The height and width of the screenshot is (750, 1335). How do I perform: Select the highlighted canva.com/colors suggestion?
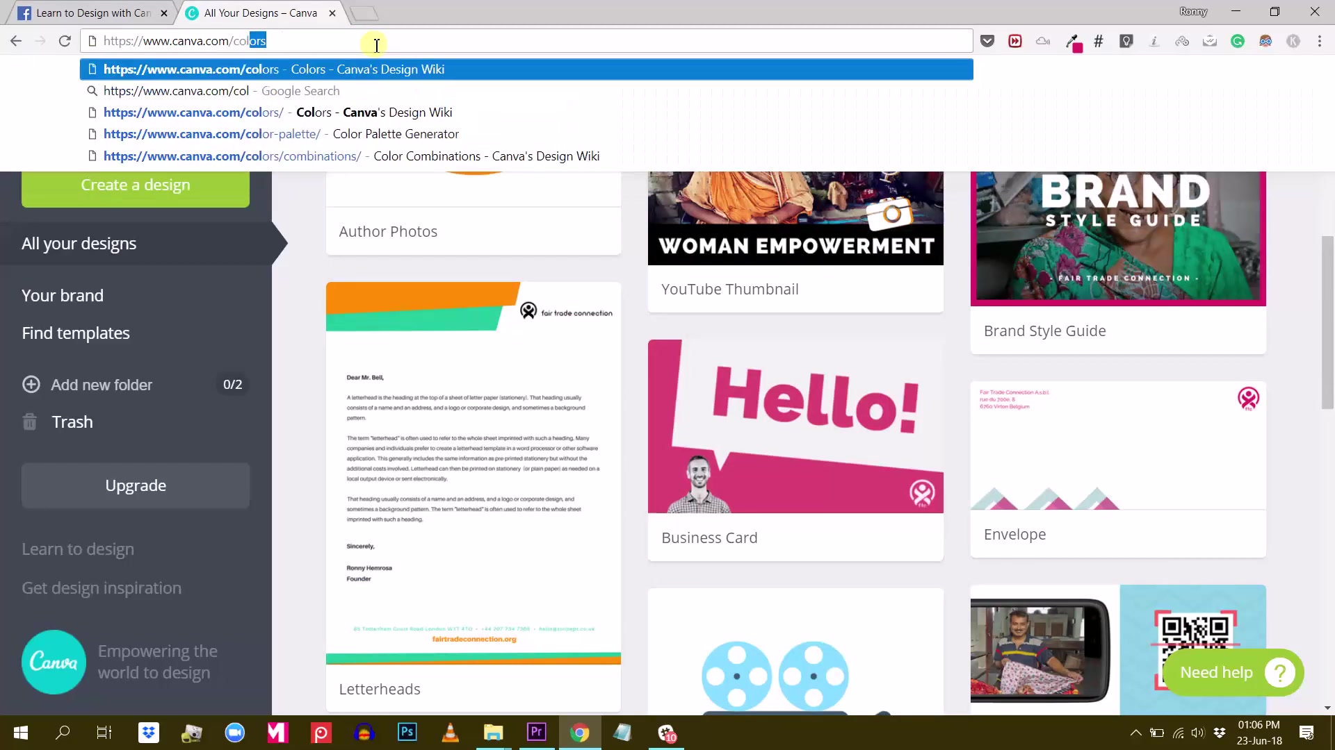coord(526,69)
